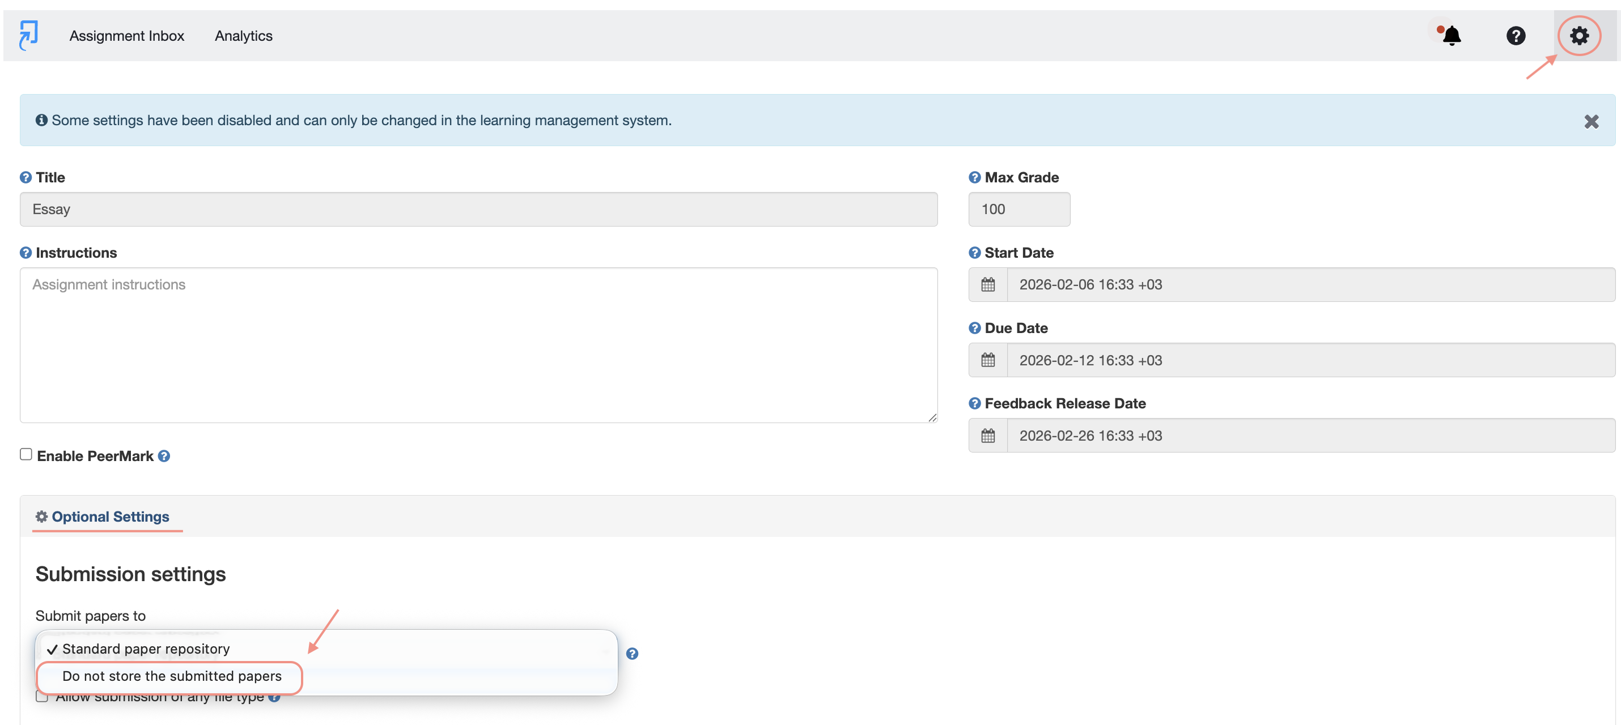Click the Submission settings heading

coord(130,574)
